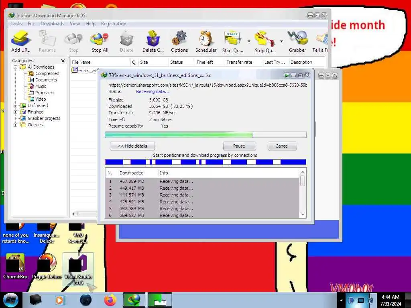This screenshot has width=411, height=308.
Task: Click the Start Queue toolbar icon
Action: coord(232,41)
